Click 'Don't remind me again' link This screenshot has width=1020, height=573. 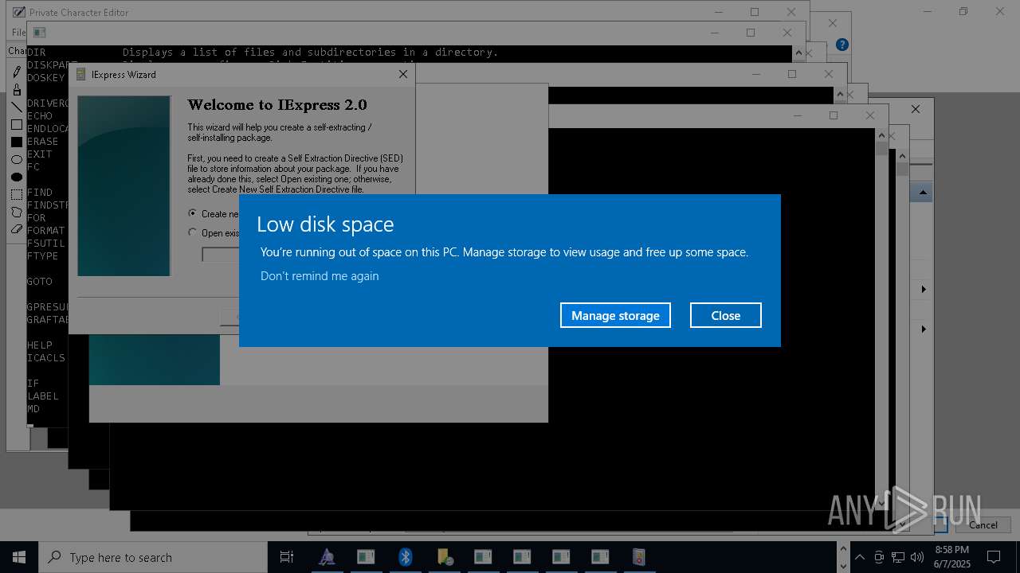[320, 276]
